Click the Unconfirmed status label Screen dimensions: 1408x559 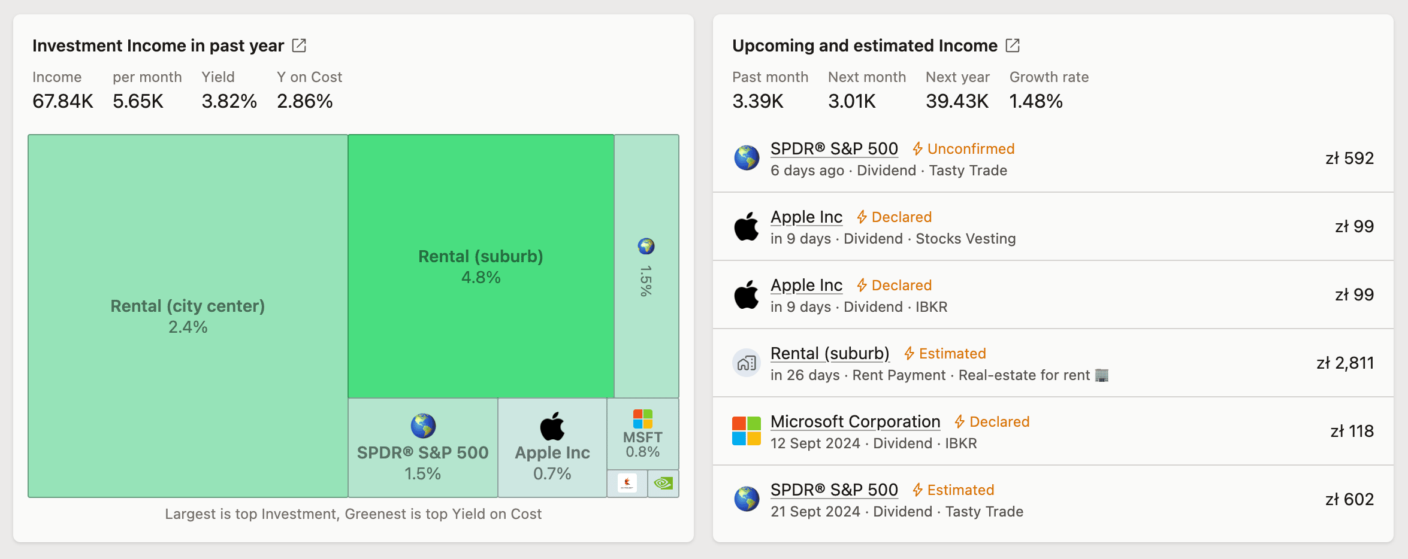tap(971, 149)
